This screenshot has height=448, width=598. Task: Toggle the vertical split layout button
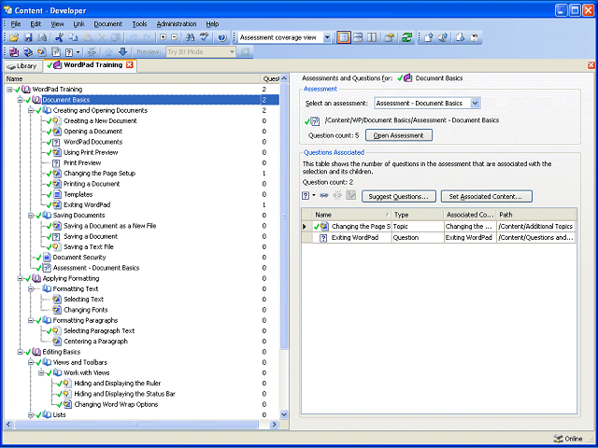pyautogui.click(x=372, y=37)
